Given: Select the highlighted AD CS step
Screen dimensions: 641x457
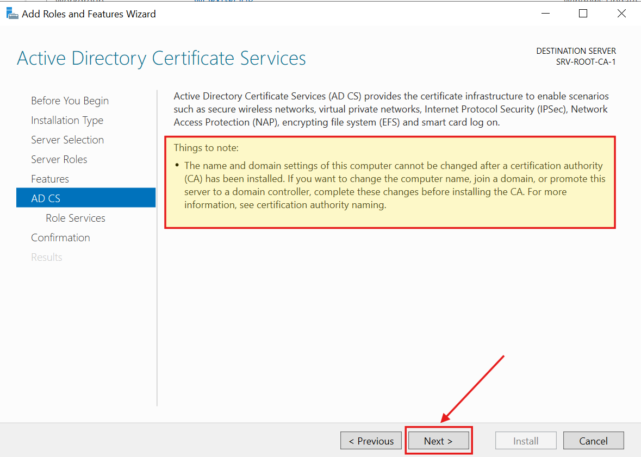Looking at the screenshot, I should [46, 198].
